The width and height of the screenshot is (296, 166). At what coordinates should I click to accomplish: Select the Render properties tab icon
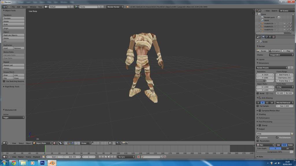[263, 37]
